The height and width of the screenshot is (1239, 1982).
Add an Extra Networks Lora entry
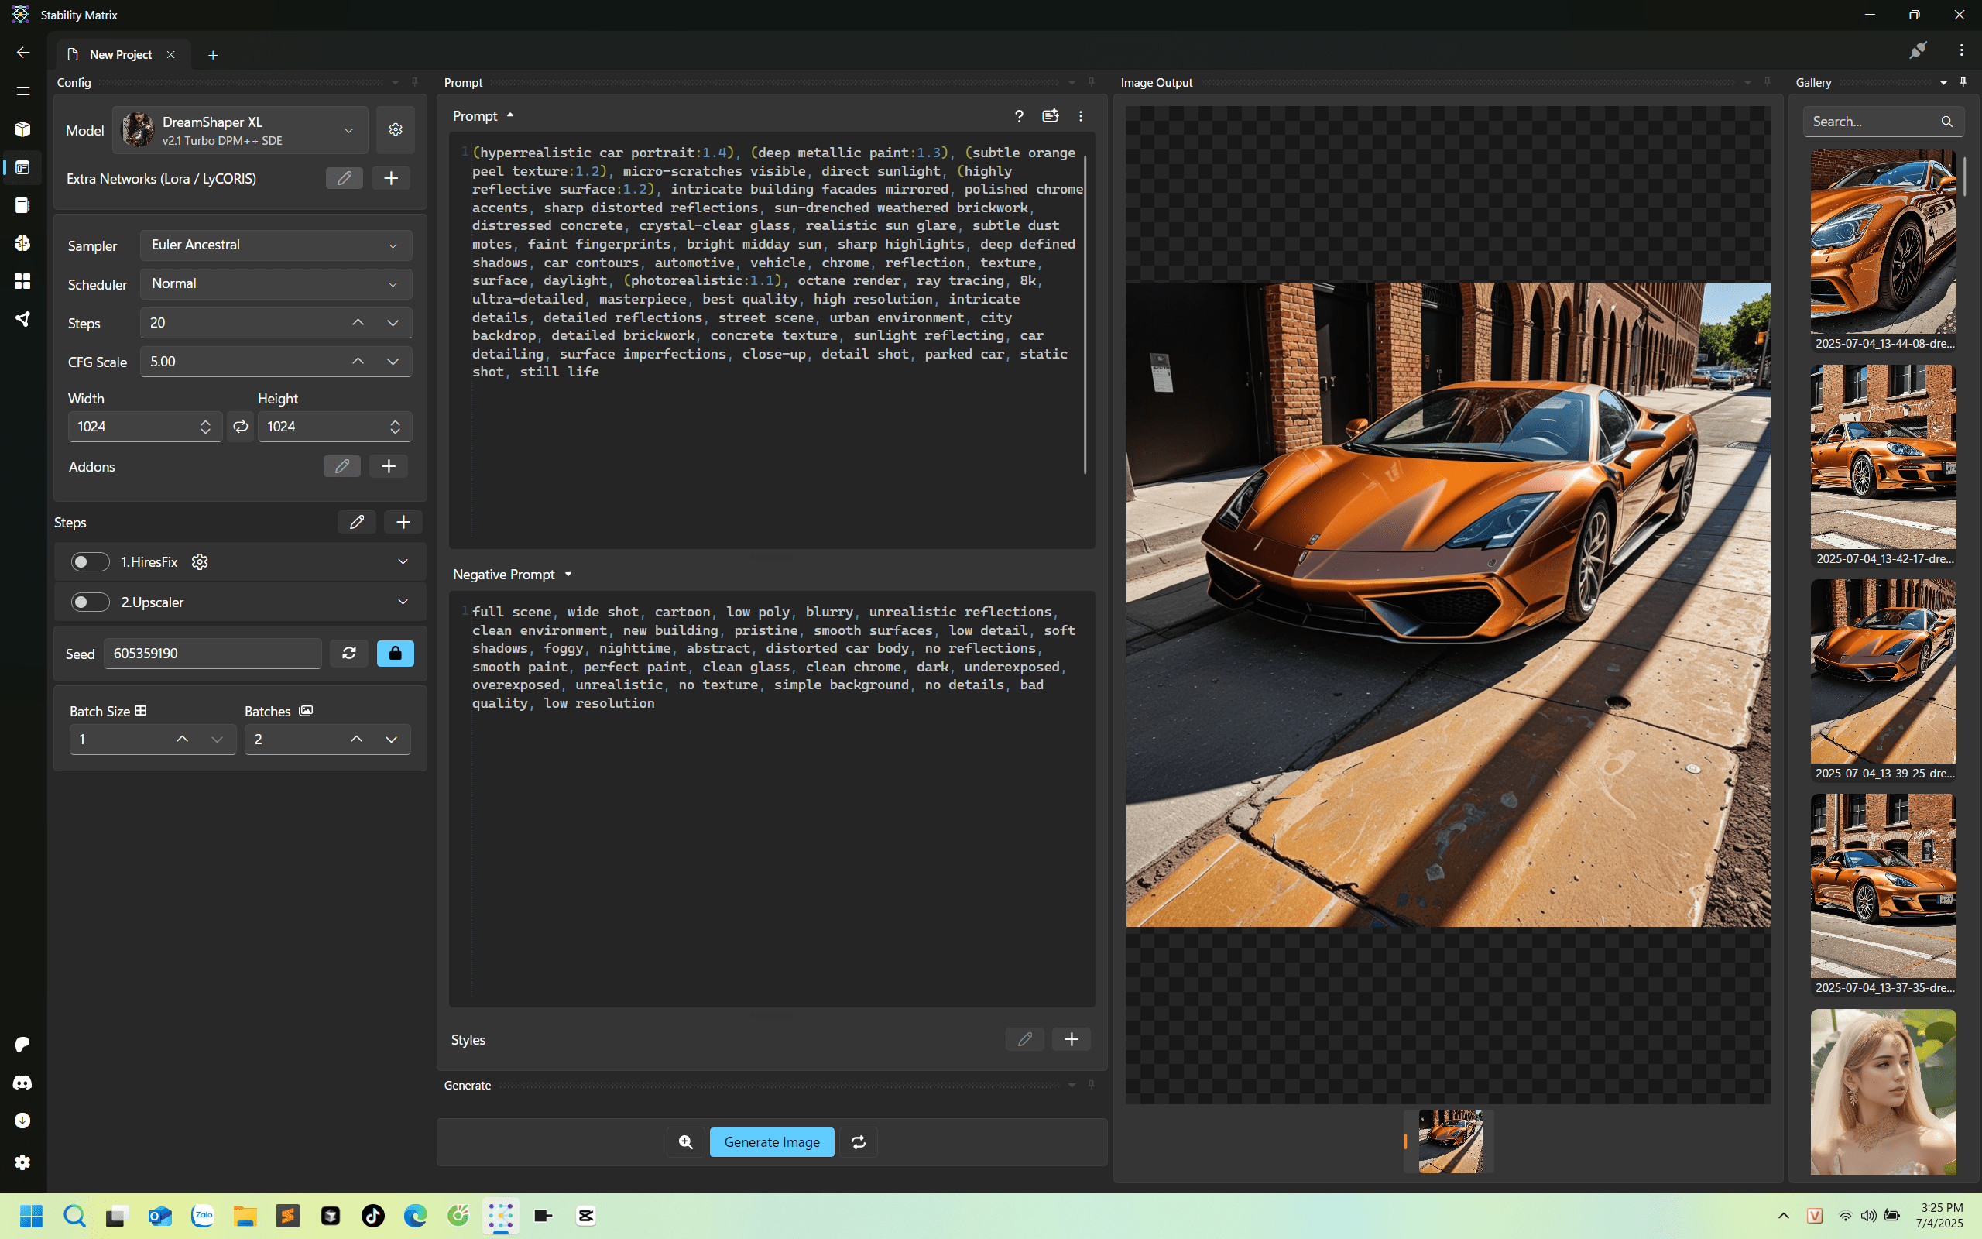391,178
